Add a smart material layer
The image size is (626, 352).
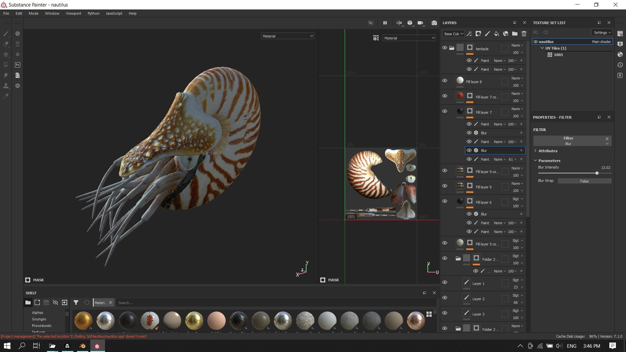[x=506, y=34]
